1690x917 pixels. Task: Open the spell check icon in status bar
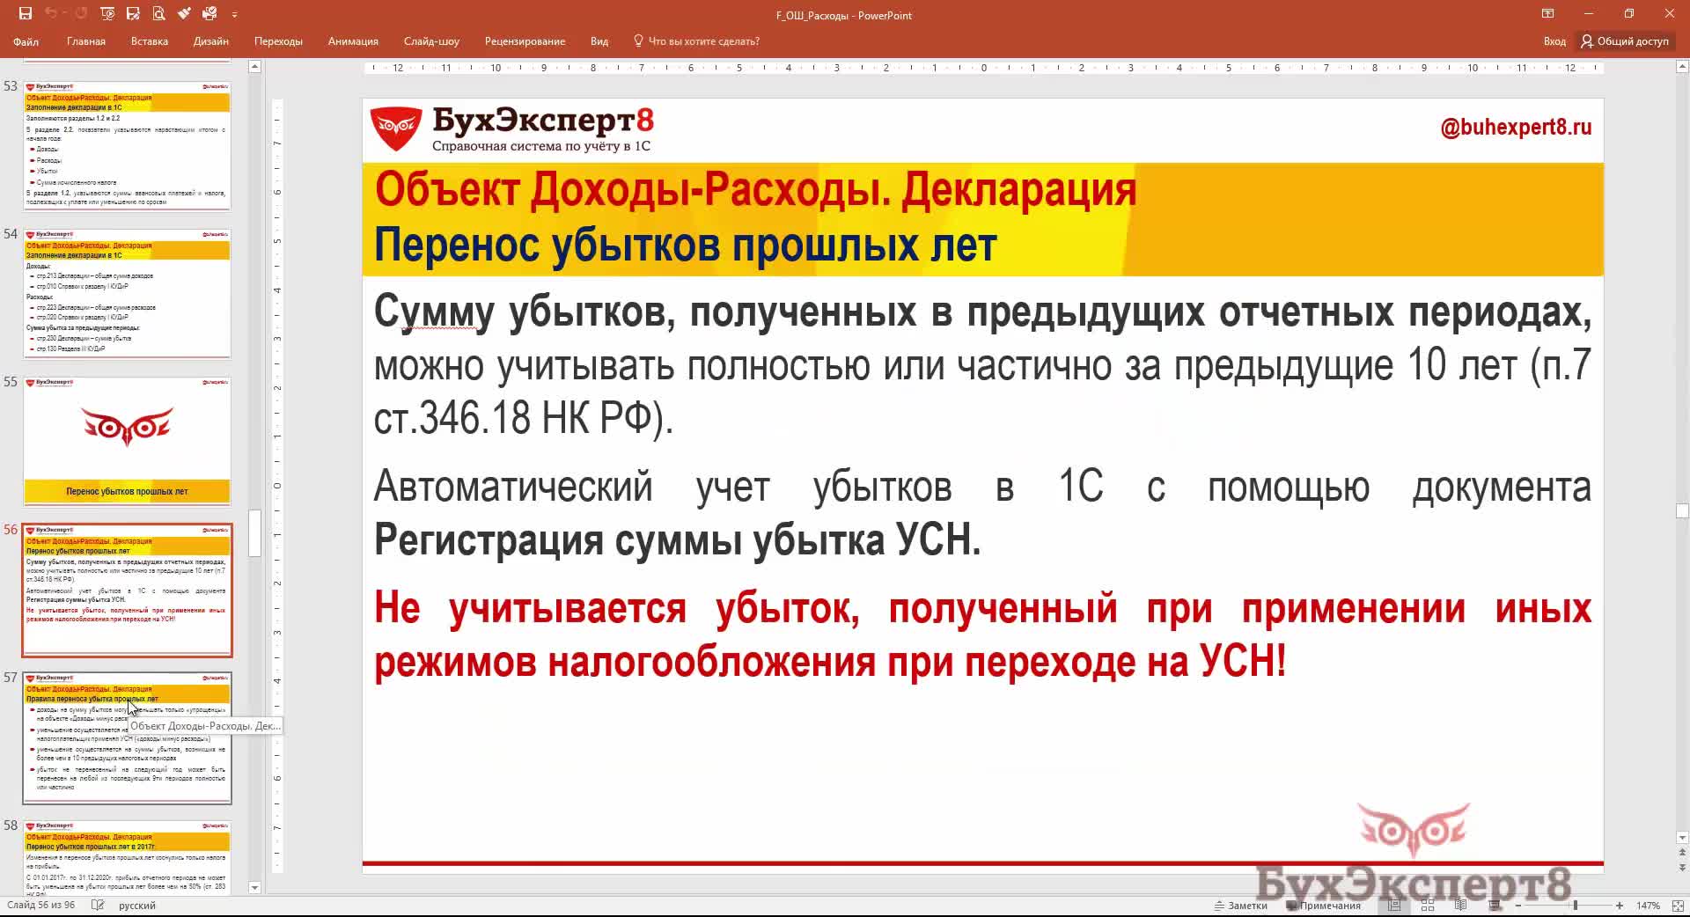point(99,905)
